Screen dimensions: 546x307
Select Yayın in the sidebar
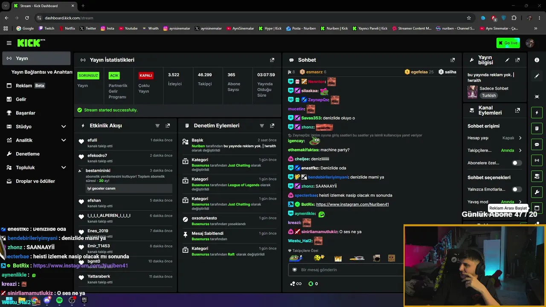point(36,58)
